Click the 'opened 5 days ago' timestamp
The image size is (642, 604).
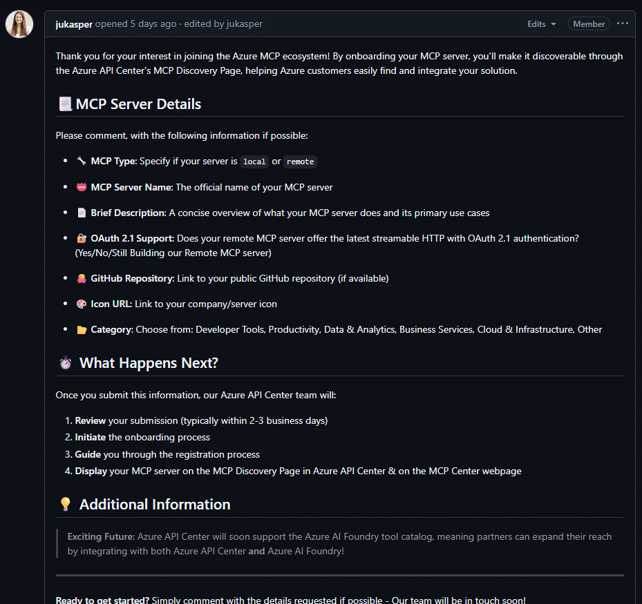tap(135, 24)
